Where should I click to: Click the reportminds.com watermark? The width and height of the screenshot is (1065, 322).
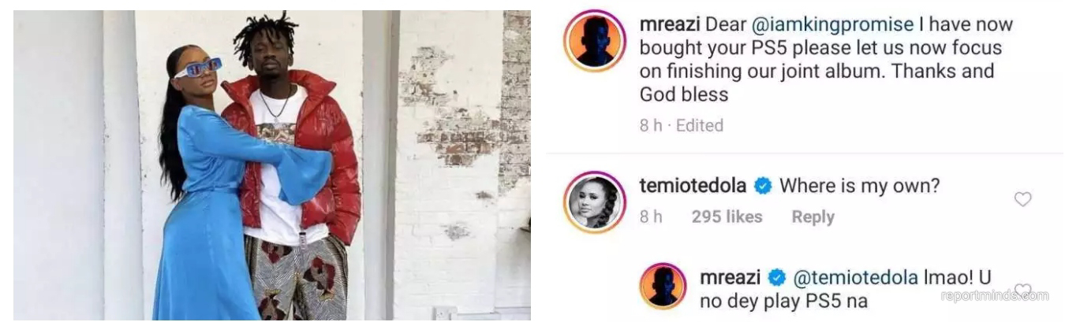coord(995,296)
